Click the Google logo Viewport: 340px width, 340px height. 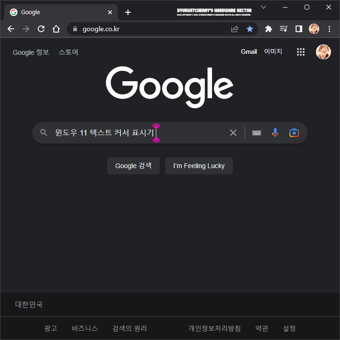coord(170,87)
